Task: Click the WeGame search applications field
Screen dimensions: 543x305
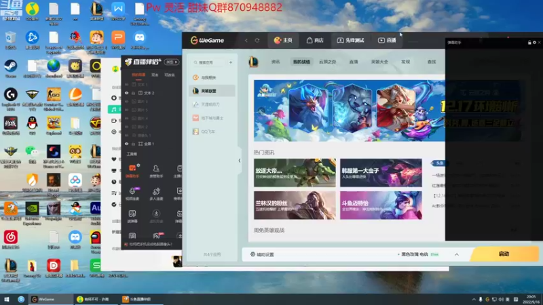Action: (209, 62)
